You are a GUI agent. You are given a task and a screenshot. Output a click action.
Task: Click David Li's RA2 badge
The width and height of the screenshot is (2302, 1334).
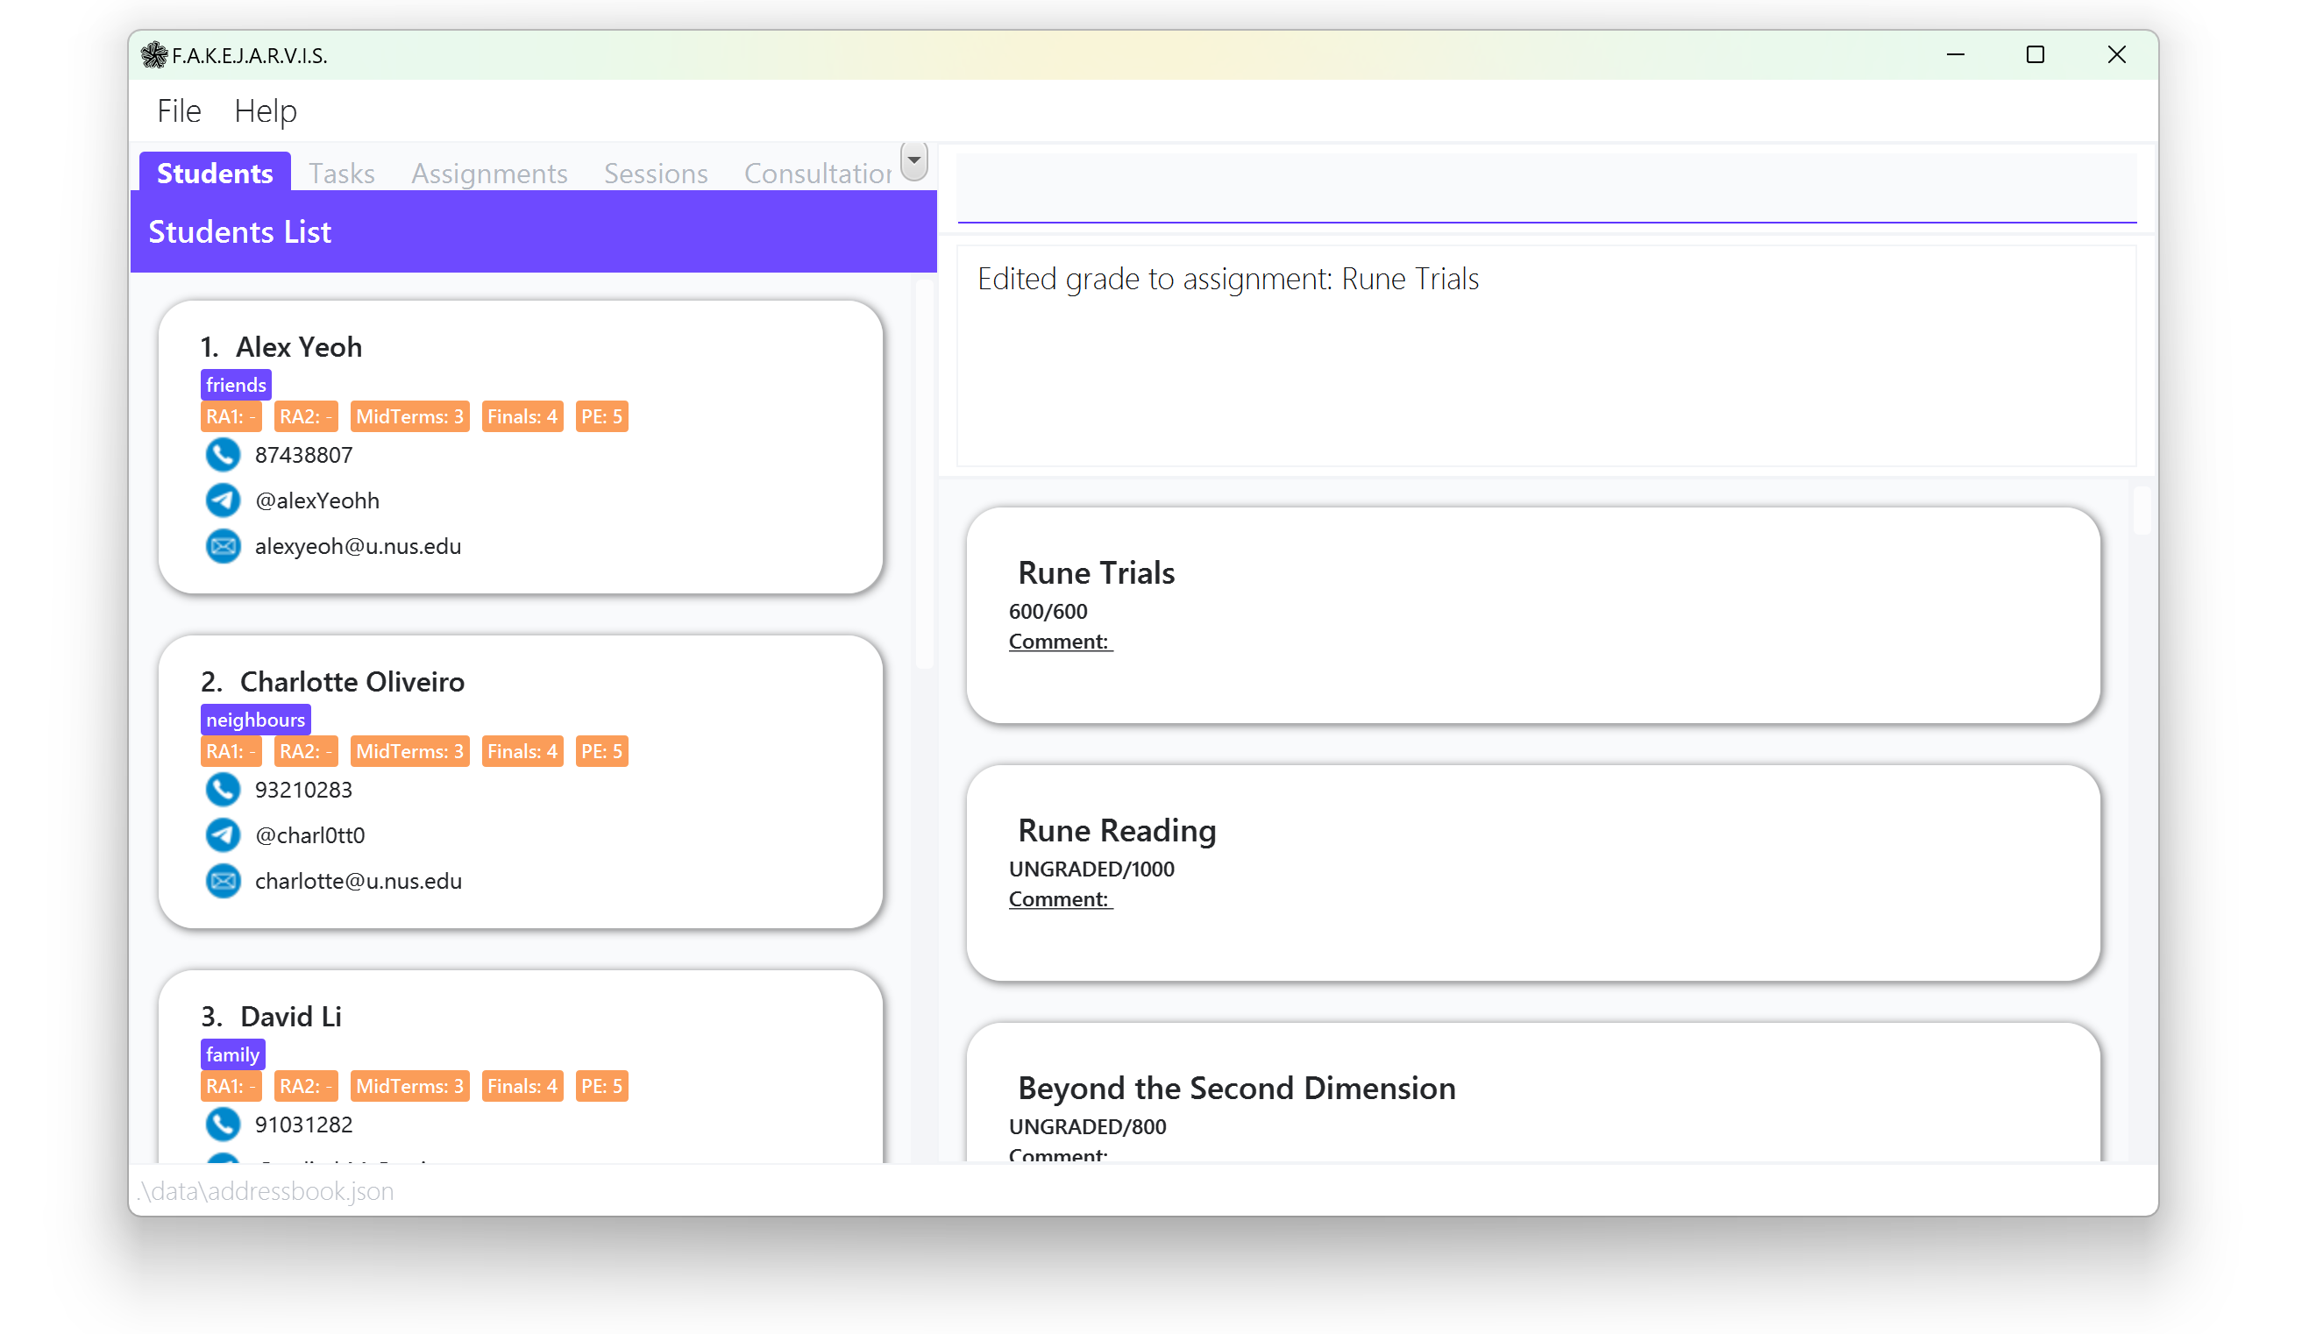306,1088
